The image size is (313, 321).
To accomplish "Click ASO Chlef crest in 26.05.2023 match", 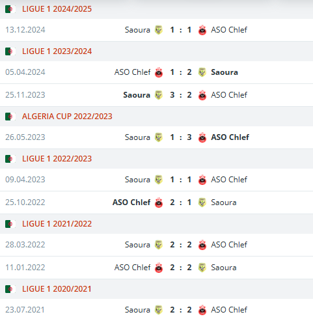I will (x=202, y=137).
